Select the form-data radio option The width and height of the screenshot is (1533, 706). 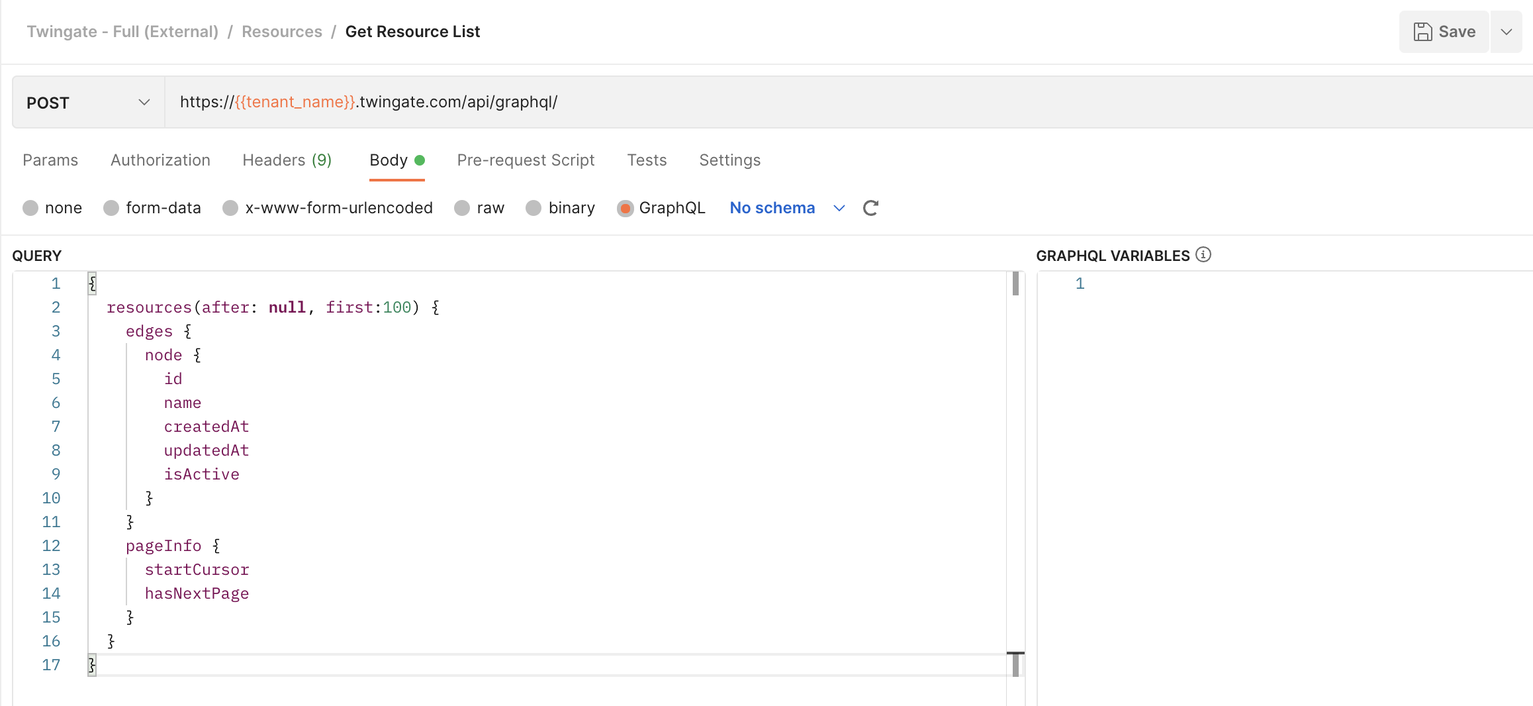tap(111, 208)
